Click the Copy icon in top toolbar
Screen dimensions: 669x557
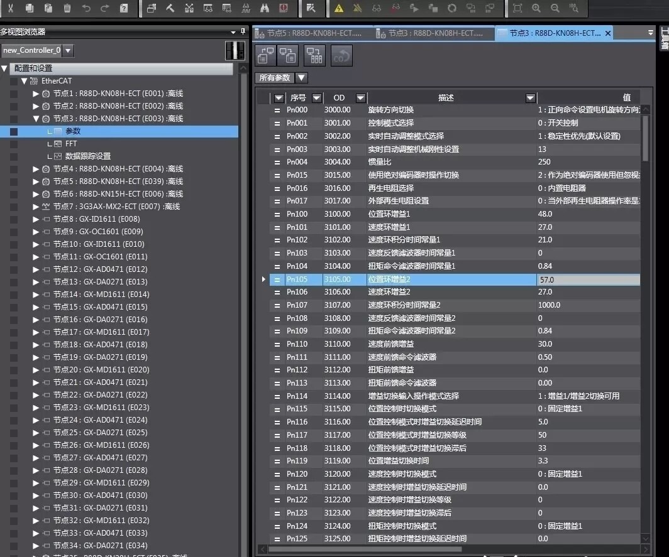coord(30,8)
